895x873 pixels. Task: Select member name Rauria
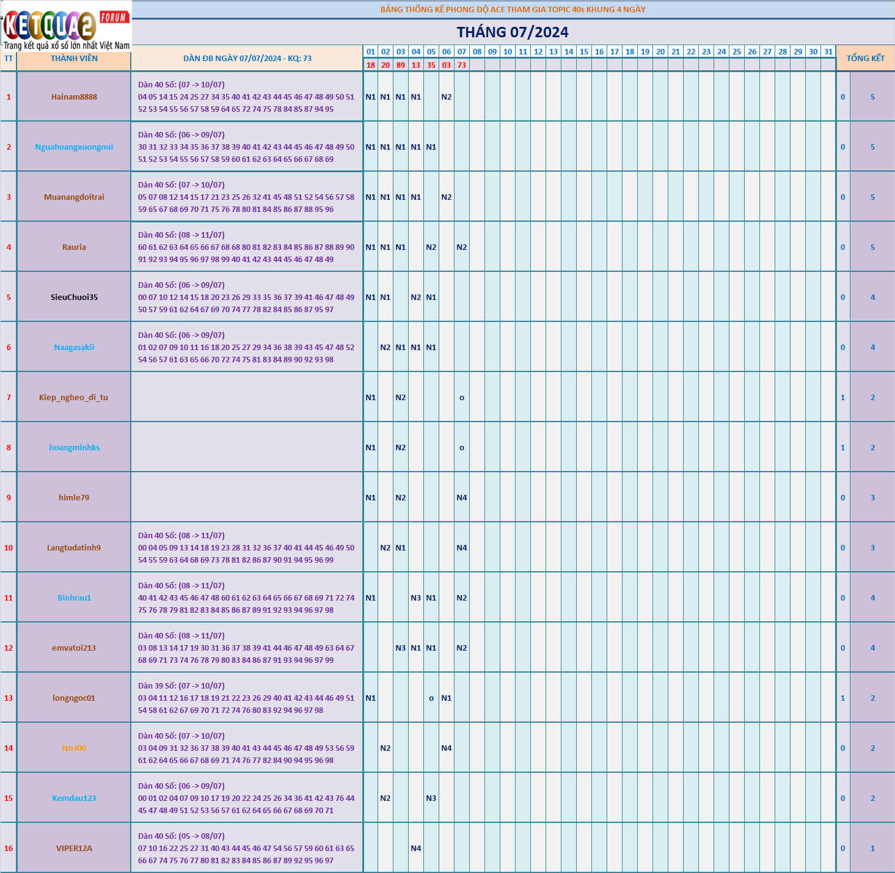point(74,247)
